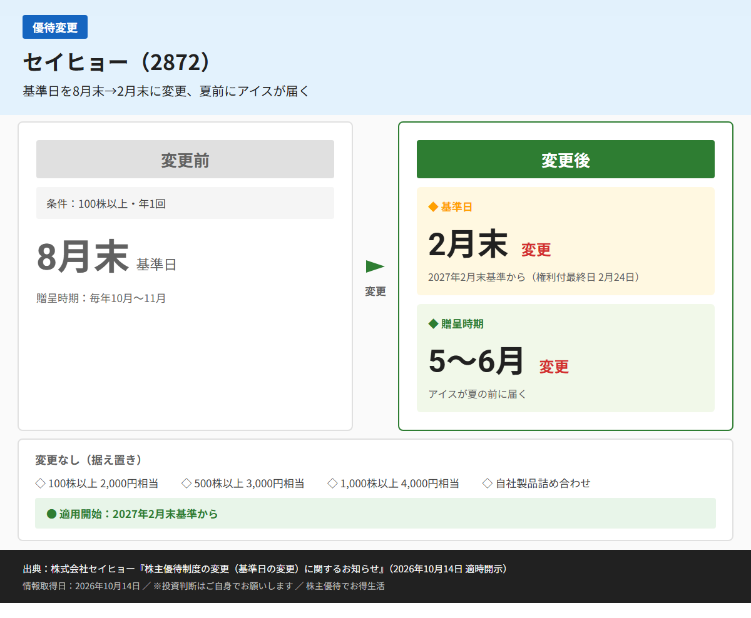Click the subtitle about 基準日を8月末→2月末に変更

click(x=166, y=91)
